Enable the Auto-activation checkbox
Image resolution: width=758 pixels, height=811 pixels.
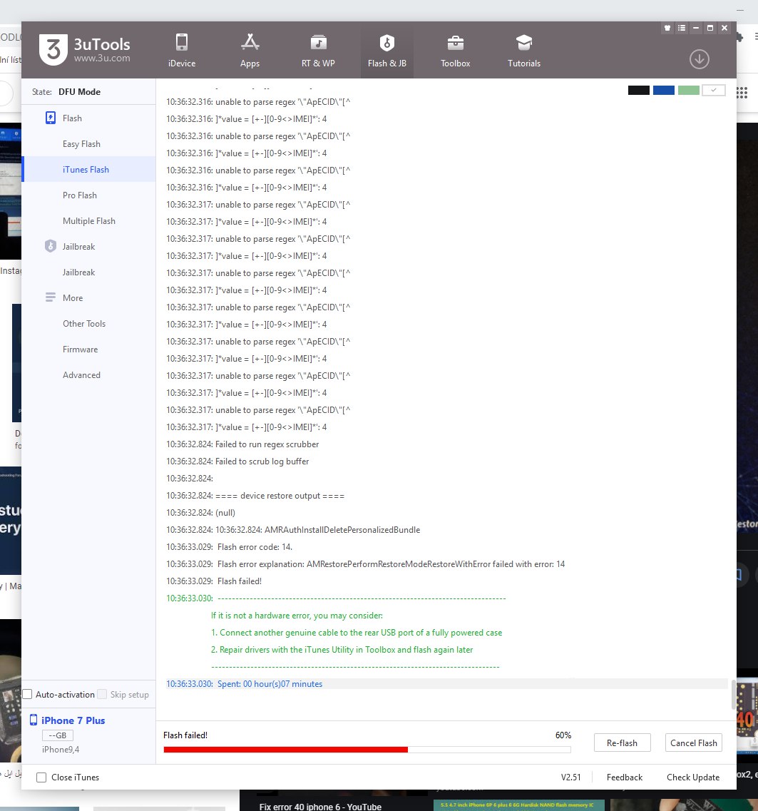[27, 694]
